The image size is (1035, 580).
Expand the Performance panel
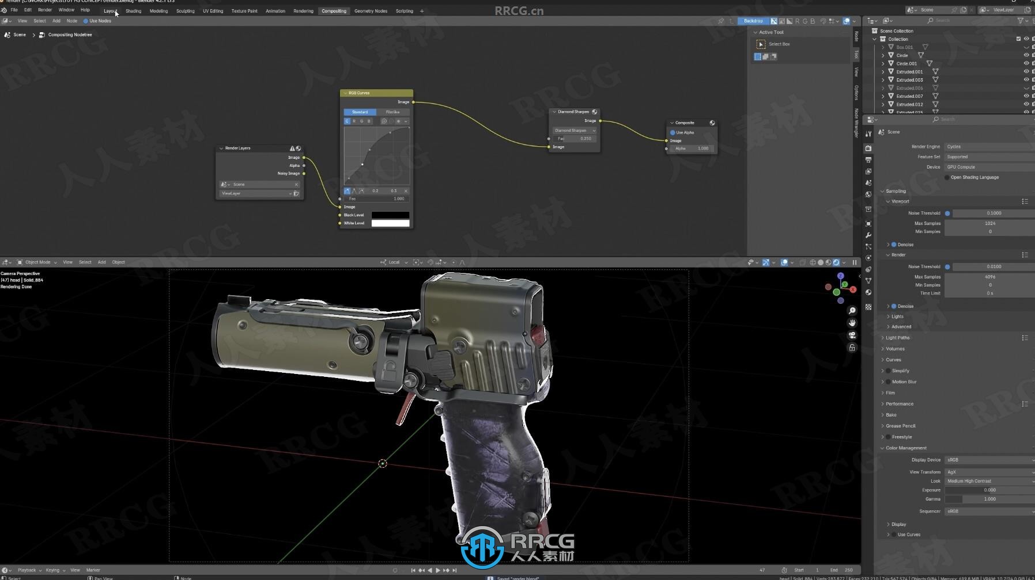click(x=899, y=404)
